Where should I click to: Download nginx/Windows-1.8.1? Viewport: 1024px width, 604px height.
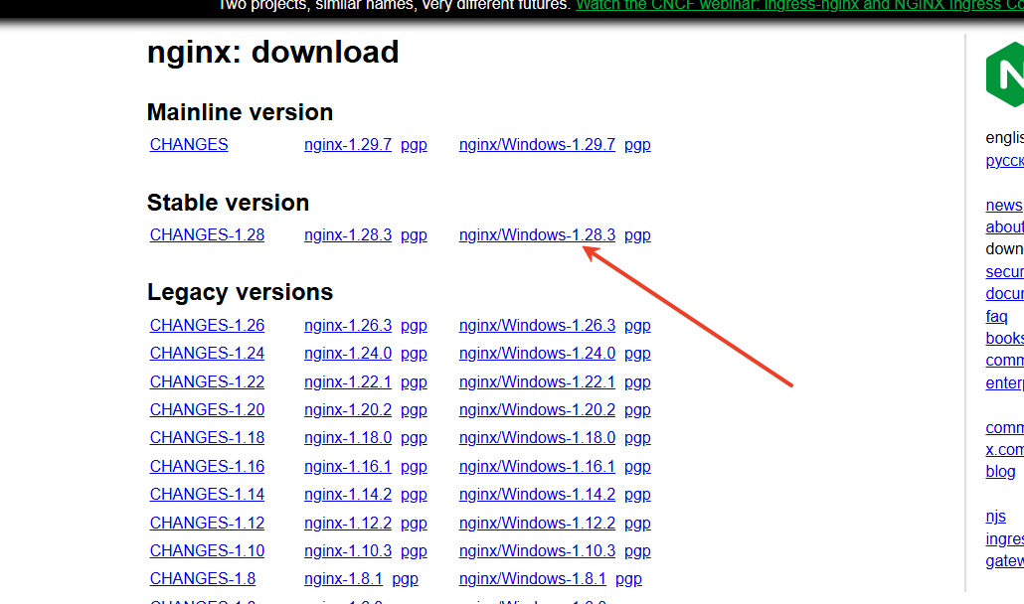tap(532, 579)
